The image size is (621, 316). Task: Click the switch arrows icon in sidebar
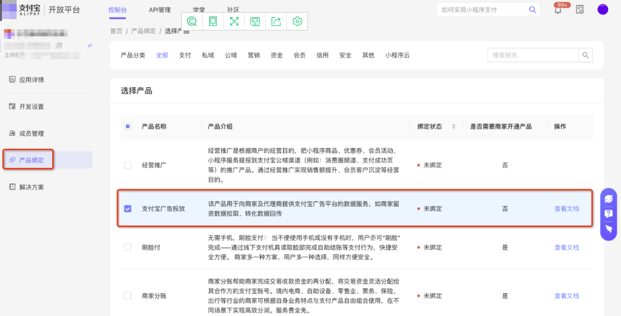[x=90, y=46]
